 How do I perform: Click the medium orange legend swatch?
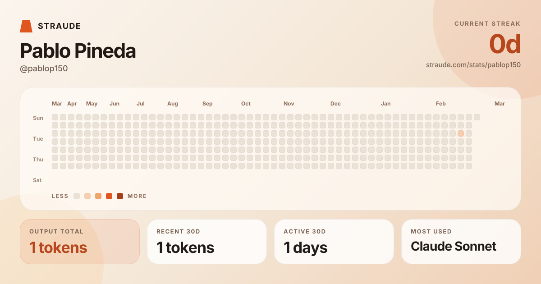pos(98,196)
